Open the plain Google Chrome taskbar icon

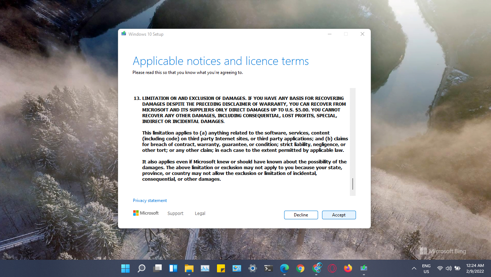tap(300, 268)
